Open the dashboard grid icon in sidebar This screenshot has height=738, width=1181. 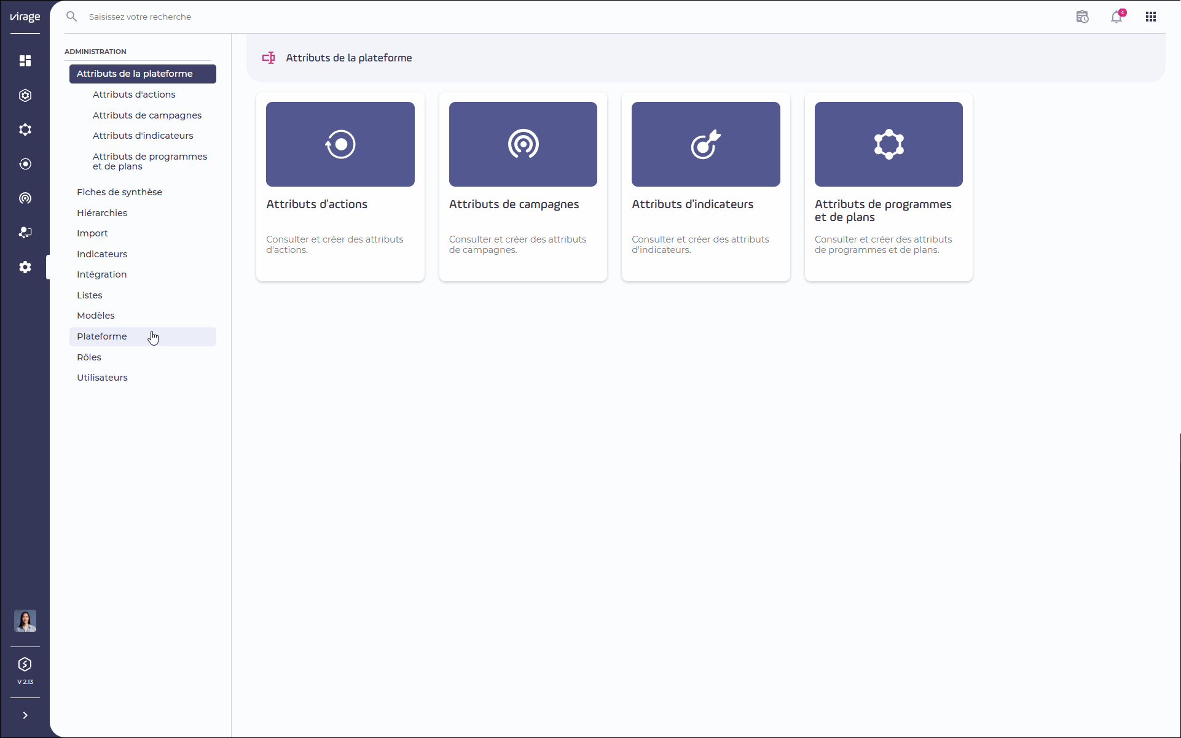coord(25,61)
